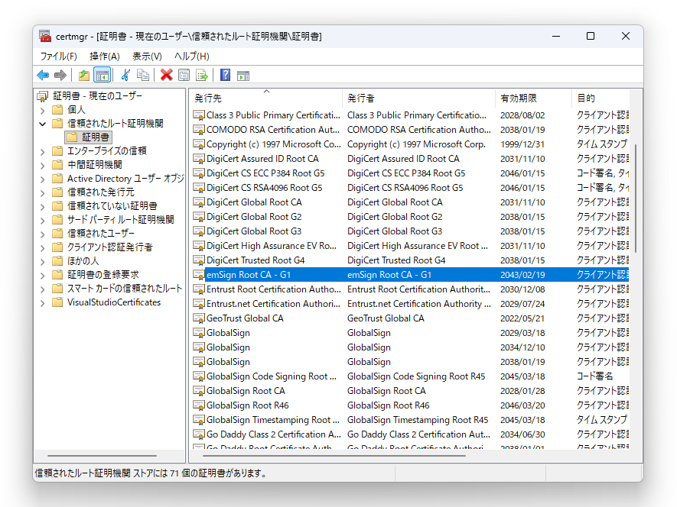Select the Entrust.net Certification Authority row

(x=409, y=304)
